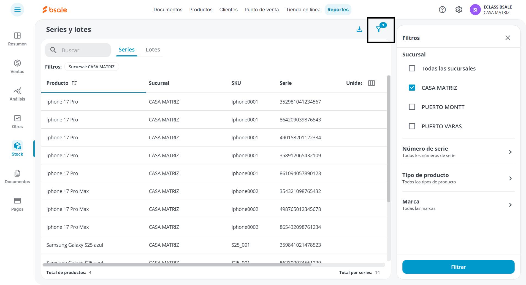Switch to the Lotes tab
Screen dimensions: 526x285
coord(153,50)
